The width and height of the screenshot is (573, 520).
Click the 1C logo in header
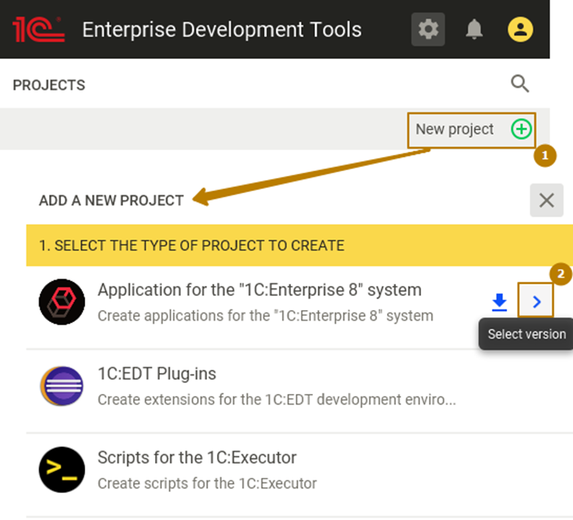point(38,30)
